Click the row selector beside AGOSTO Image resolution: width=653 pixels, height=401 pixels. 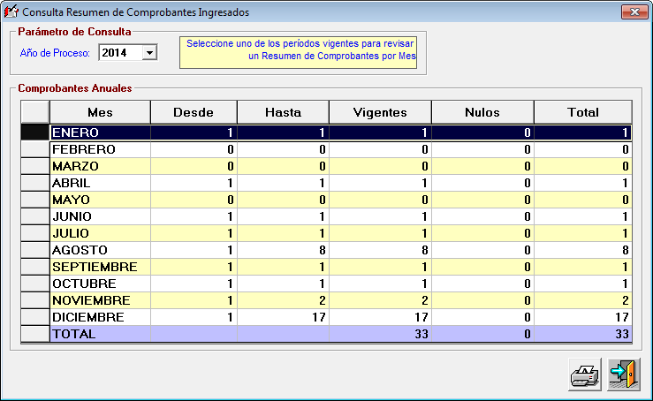click(35, 250)
